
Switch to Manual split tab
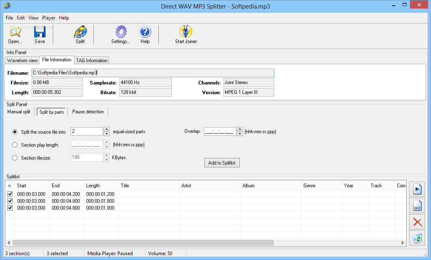click(x=19, y=112)
